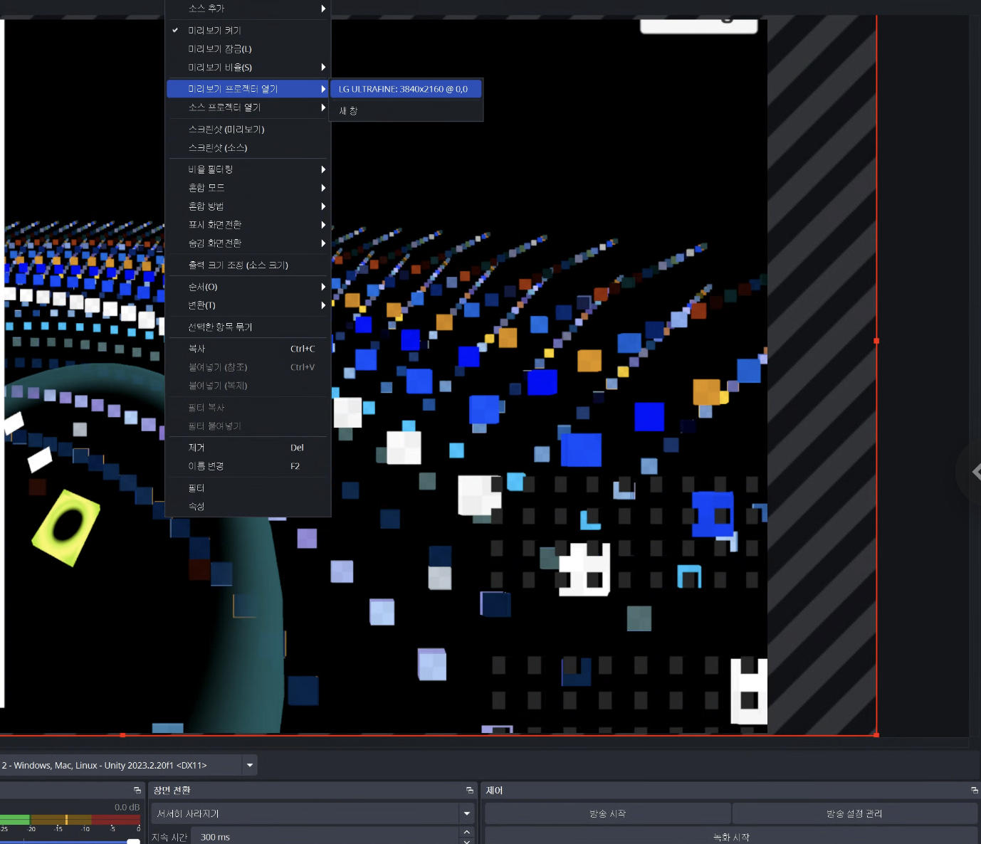Expand 숨김 화면 전환 submenu
This screenshot has width=981, height=844.
click(x=248, y=243)
